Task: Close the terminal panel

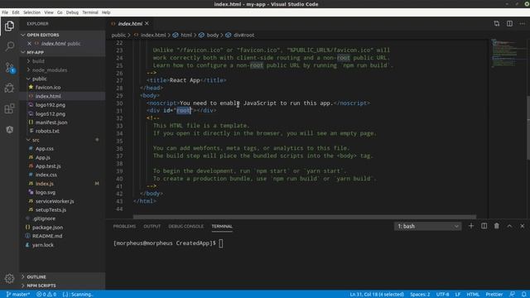Action: (x=523, y=226)
